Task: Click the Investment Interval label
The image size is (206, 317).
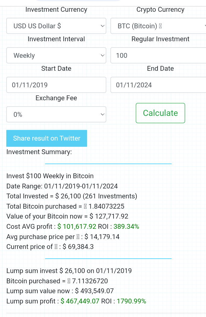Action: [56, 39]
